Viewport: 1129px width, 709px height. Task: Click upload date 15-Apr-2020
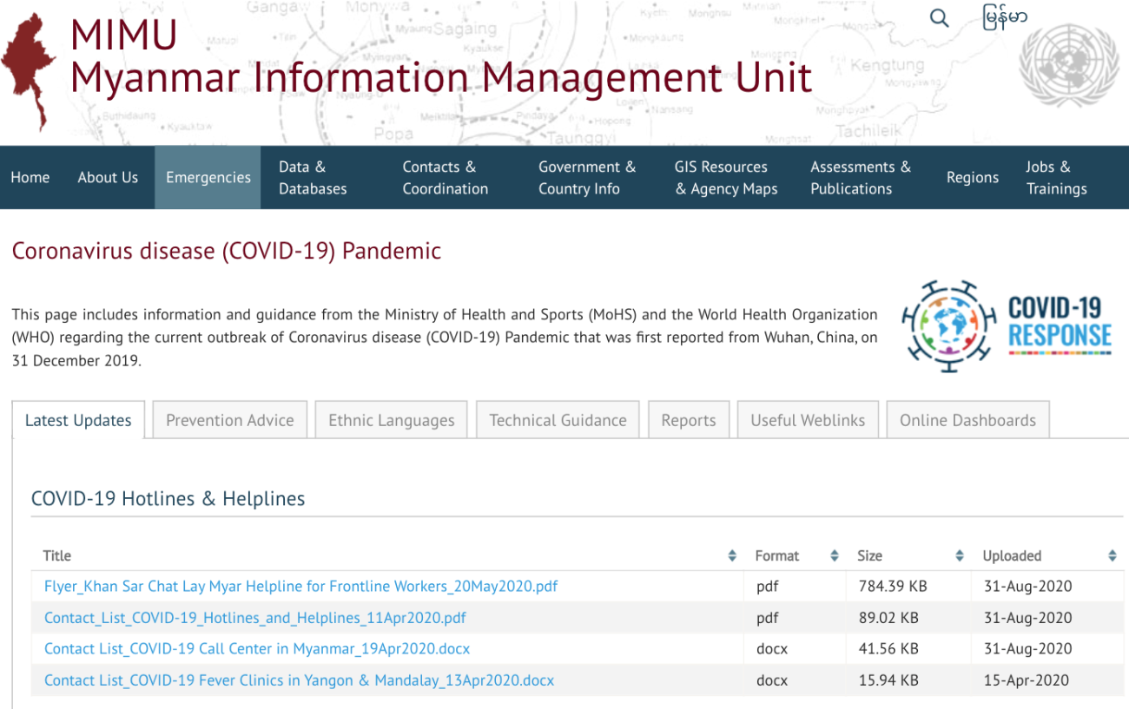pos(1027,680)
